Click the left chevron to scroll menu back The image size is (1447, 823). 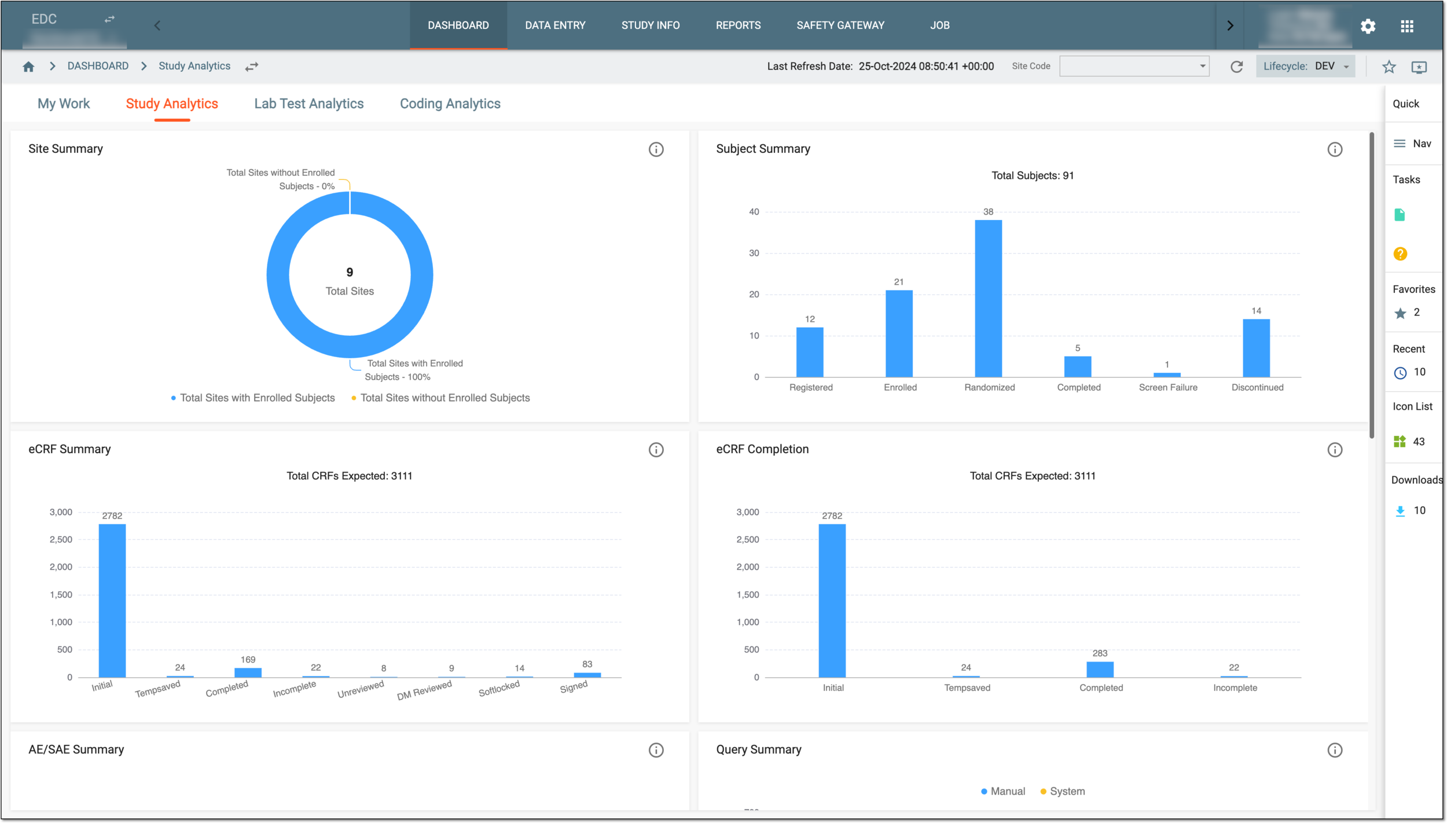click(157, 25)
